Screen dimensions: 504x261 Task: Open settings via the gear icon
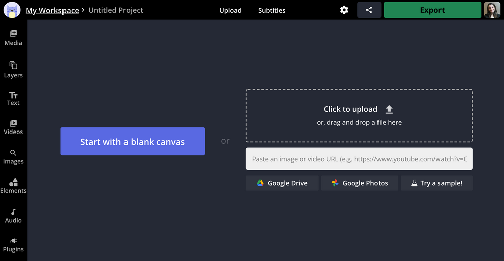[x=344, y=10]
